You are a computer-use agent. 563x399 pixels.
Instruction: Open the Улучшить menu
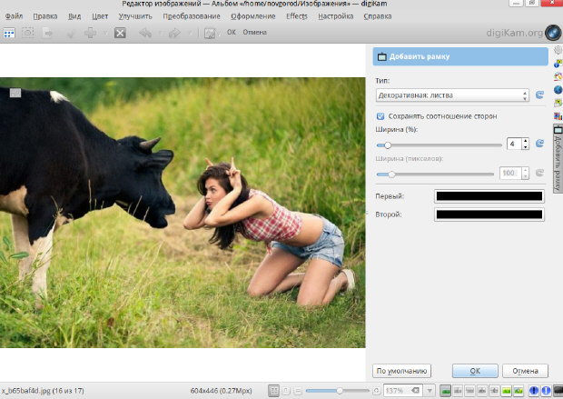click(135, 16)
